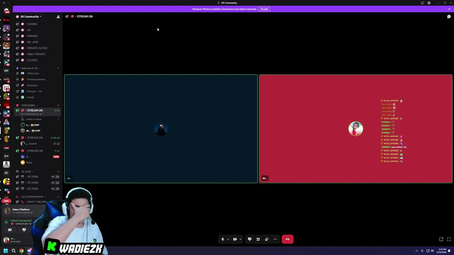Click Voice Connected status text
Screen dimensions: 454x255
tap(21, 221)
